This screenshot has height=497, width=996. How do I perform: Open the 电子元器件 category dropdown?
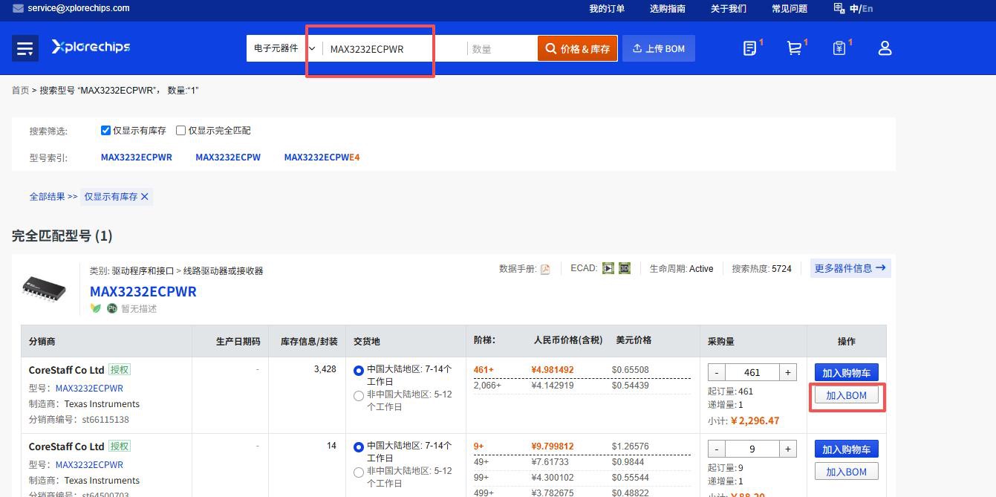[x=284, y=48]
